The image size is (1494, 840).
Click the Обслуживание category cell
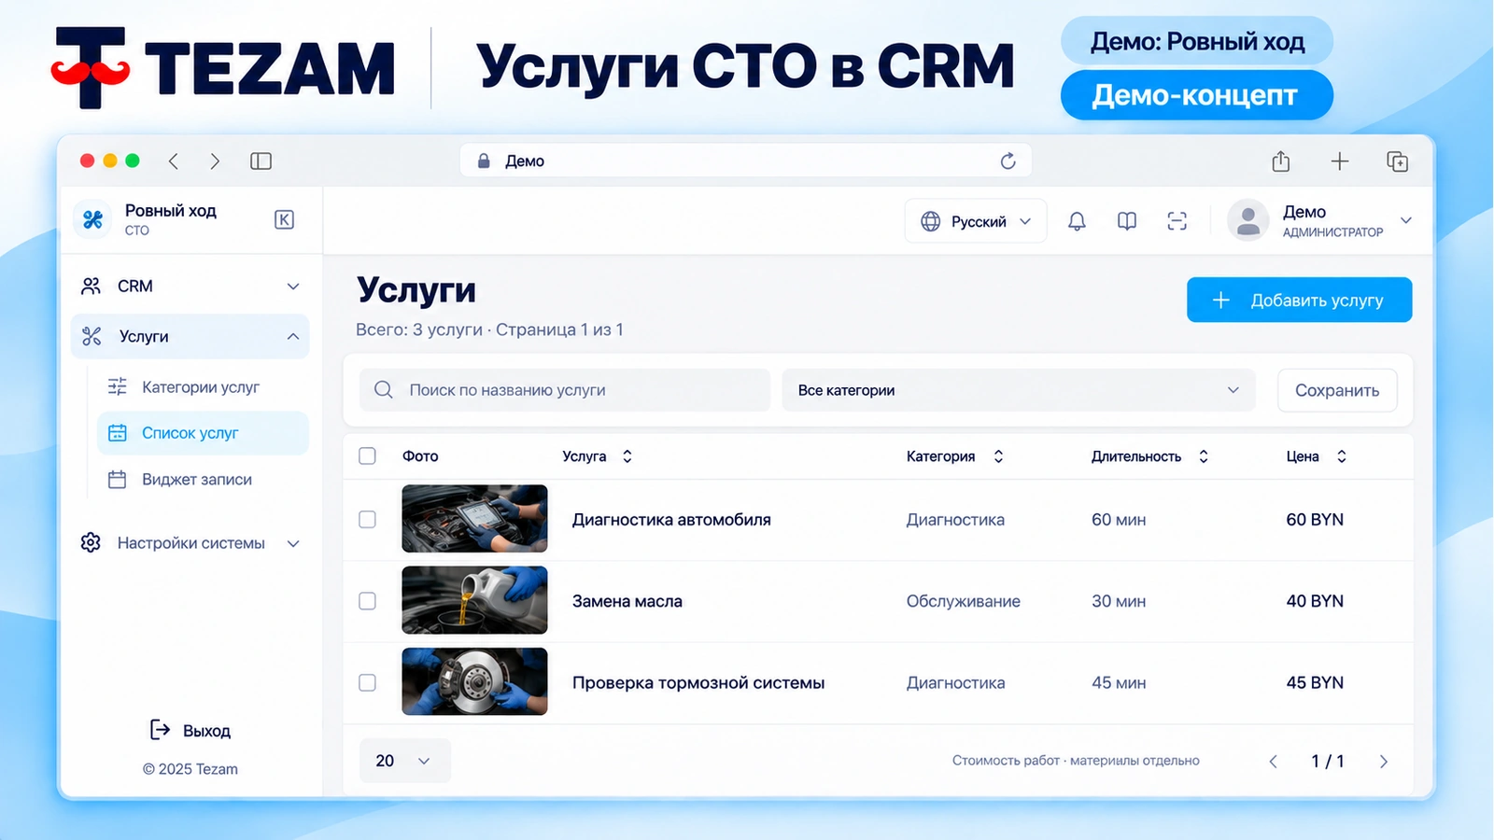tap(963, 602)
